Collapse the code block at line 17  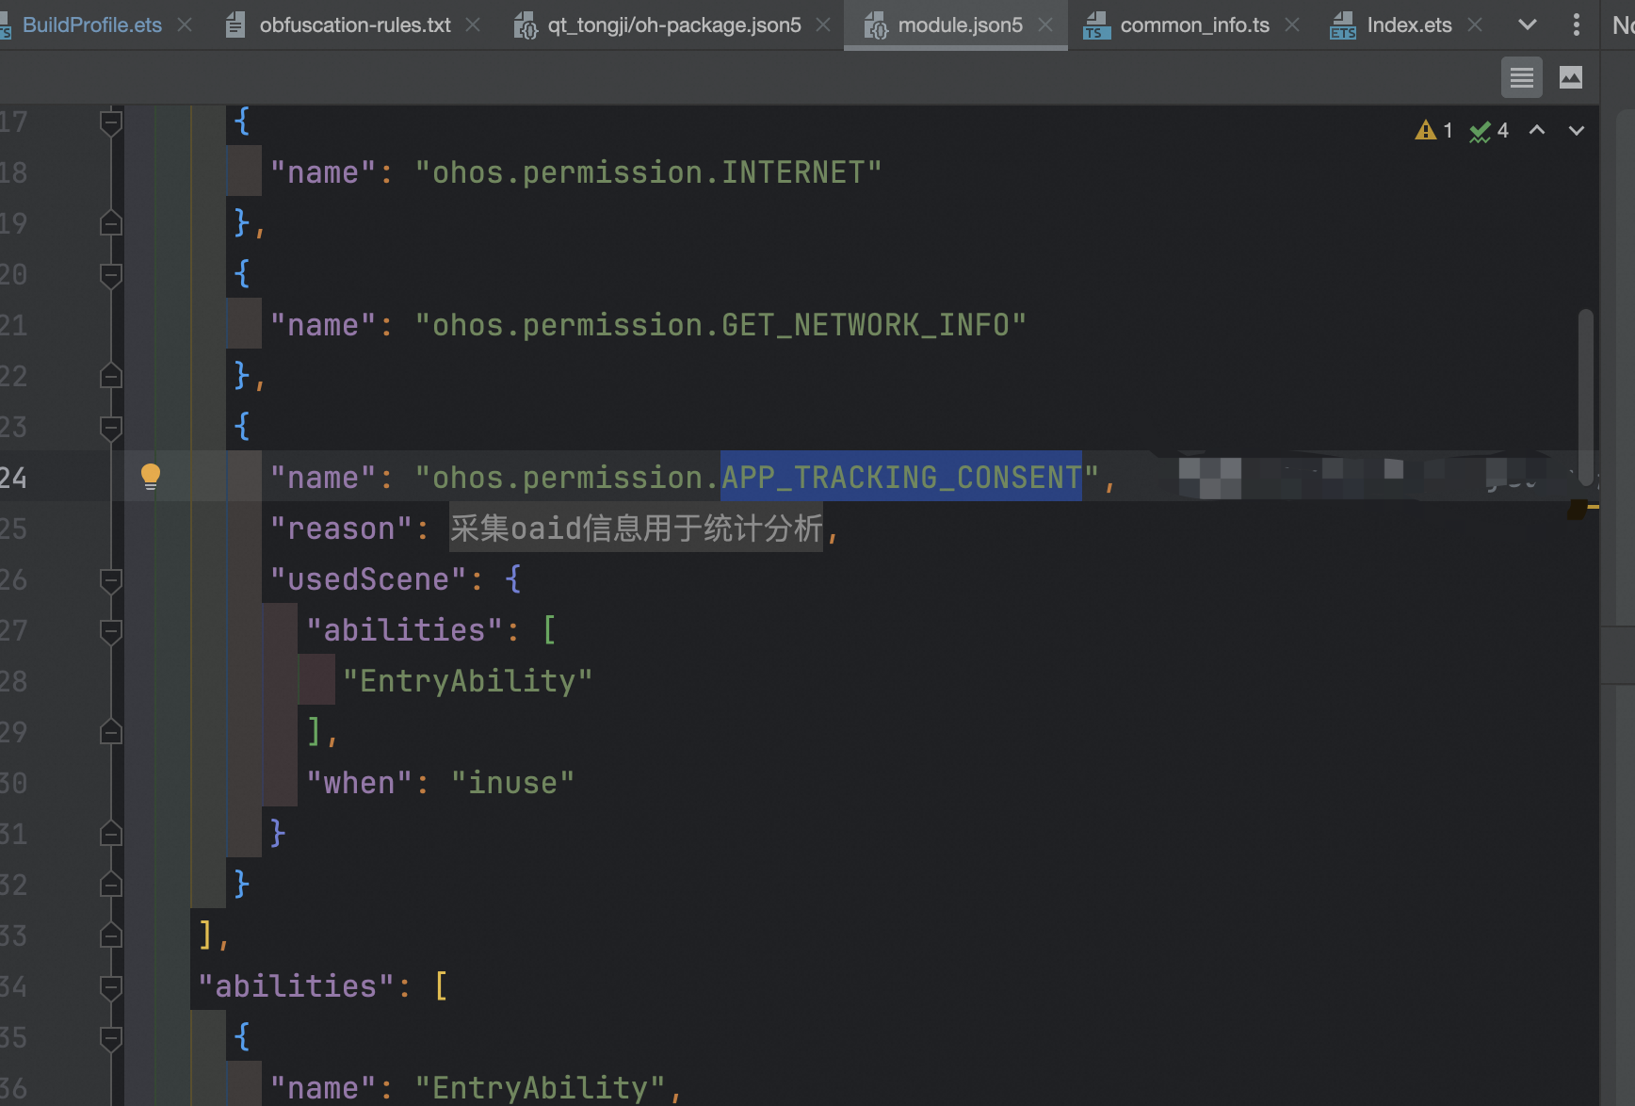111,122
